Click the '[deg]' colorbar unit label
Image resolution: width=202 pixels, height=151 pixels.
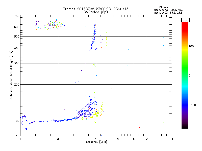tap(185, 20)
